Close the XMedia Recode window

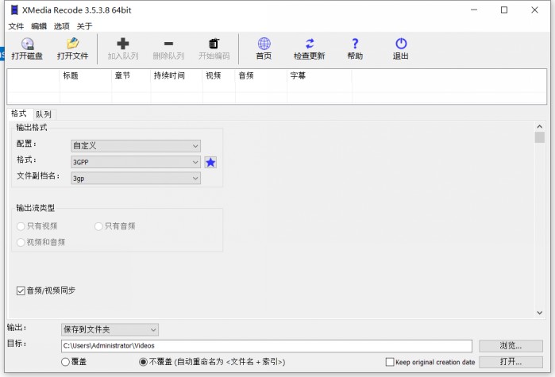[x=535, y=10]
